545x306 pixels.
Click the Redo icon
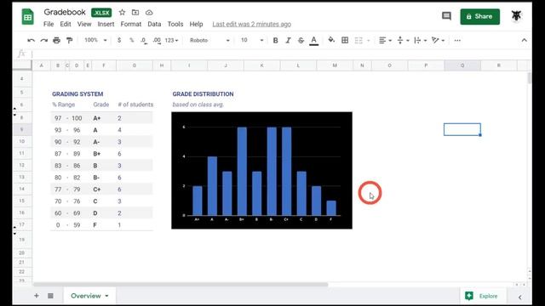(43, 41)
